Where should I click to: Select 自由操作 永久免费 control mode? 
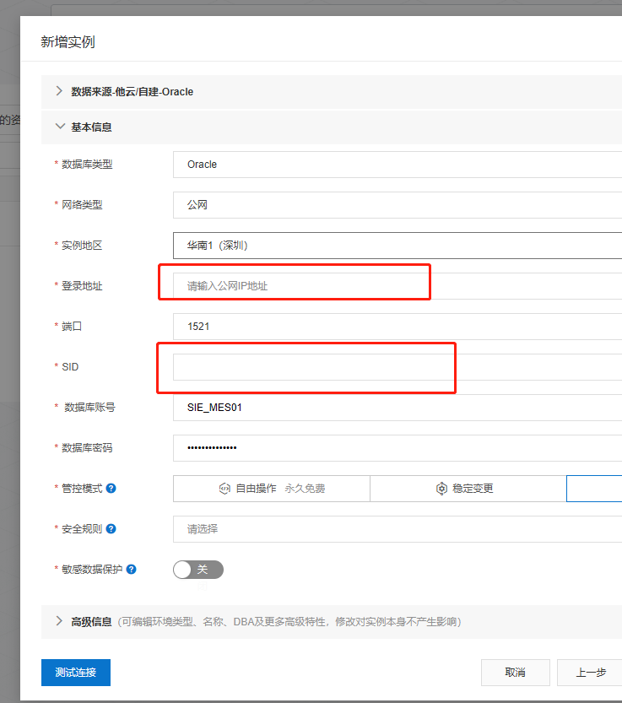[x=271, y=489]
